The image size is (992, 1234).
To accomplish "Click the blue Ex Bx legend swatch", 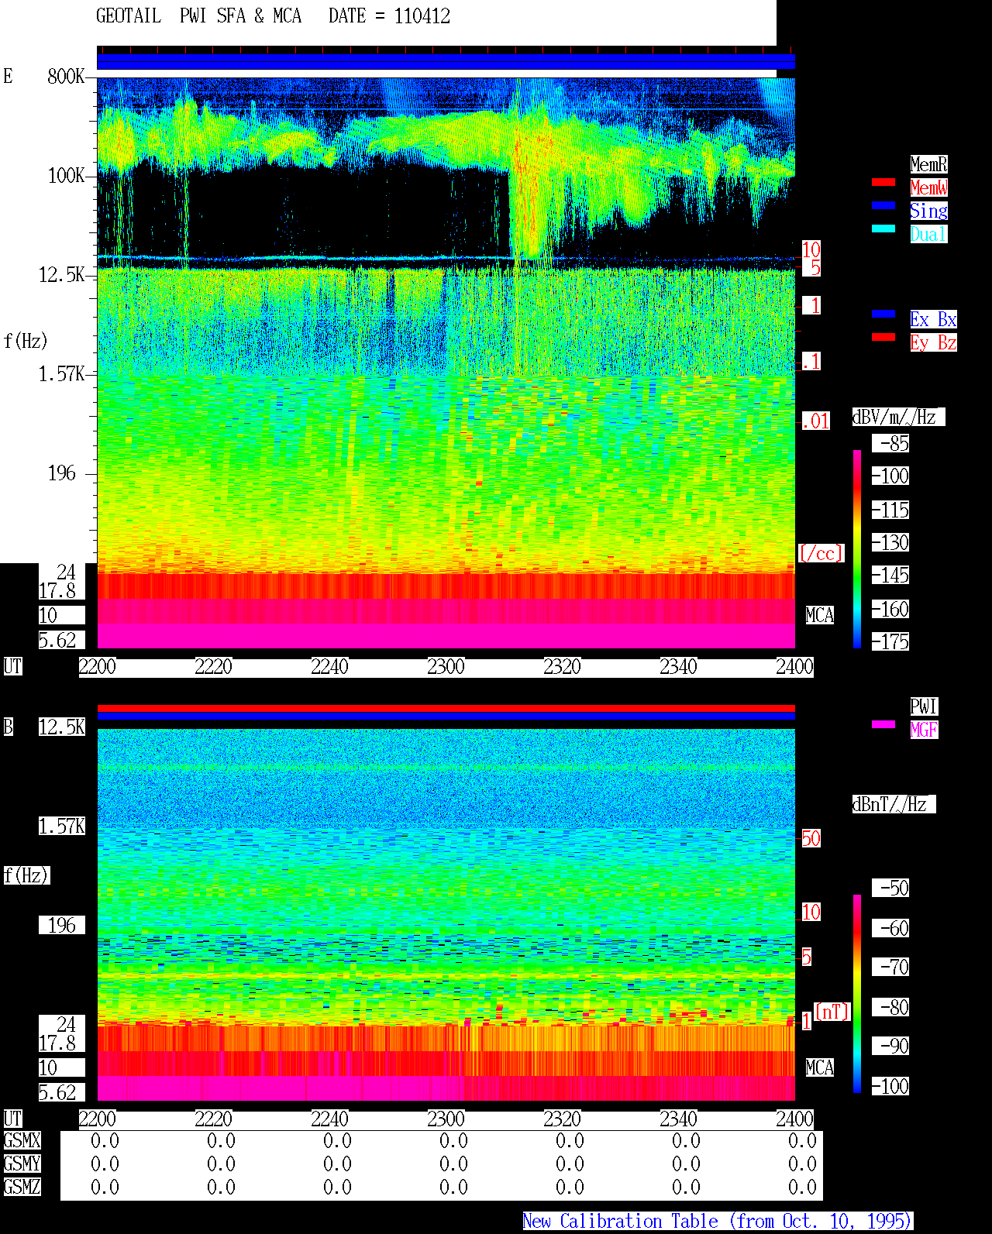I will (x=883, y=315).
